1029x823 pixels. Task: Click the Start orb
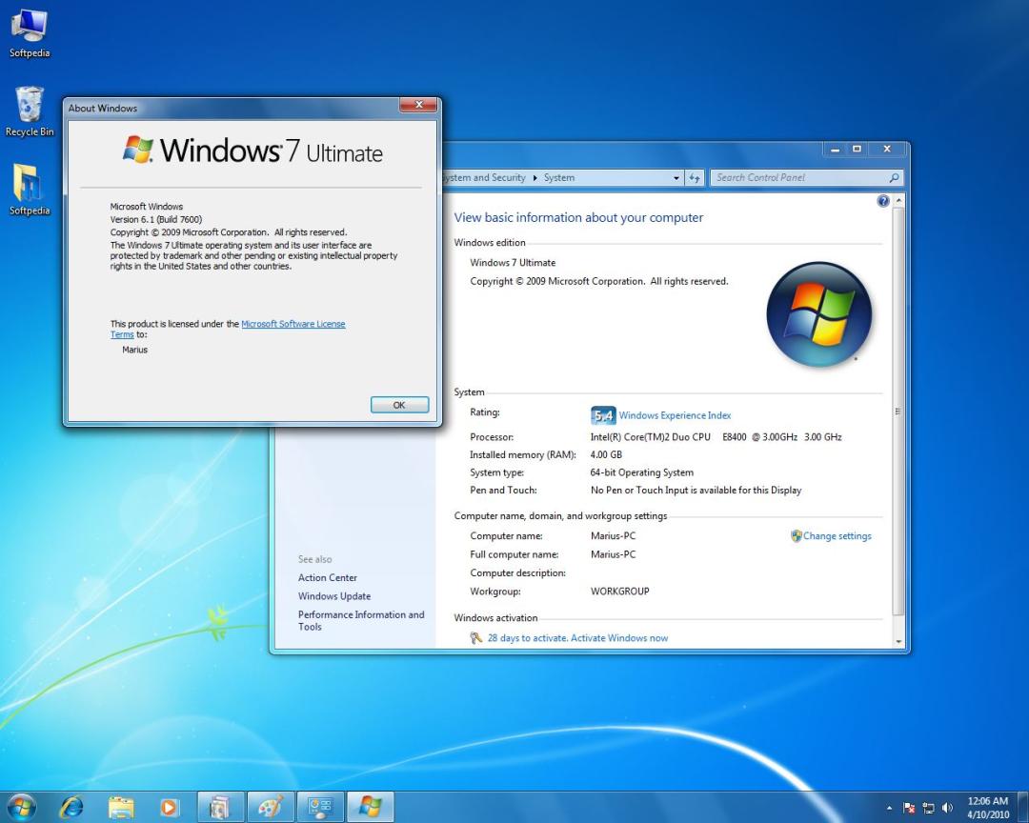21,807
